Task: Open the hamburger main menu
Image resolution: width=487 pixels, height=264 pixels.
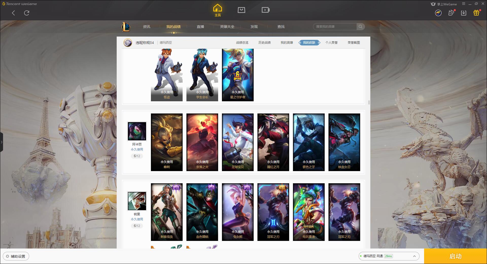Action: pos(464,4)
